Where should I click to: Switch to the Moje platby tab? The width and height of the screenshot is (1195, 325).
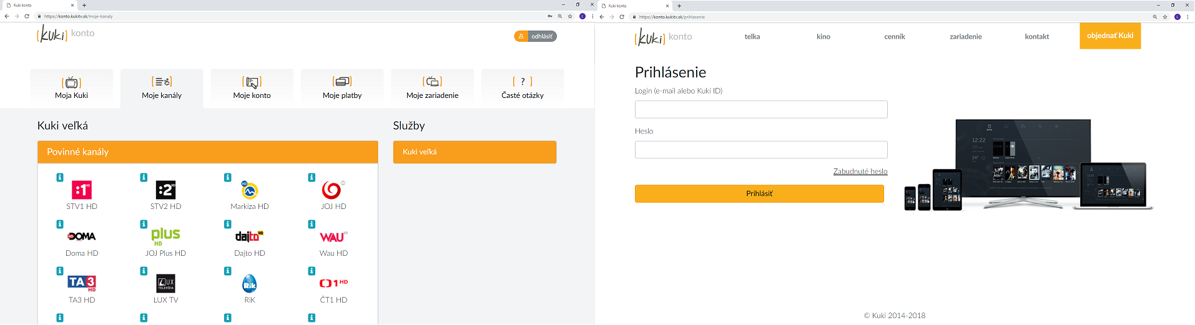342,88
